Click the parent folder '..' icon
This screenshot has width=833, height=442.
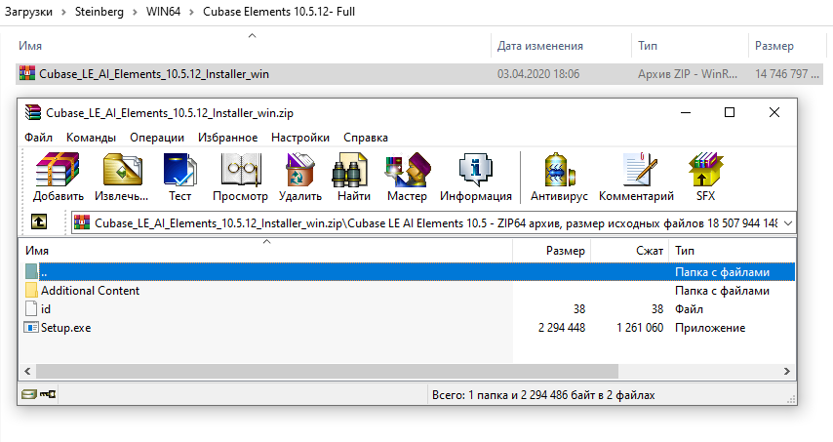[31, 271]
